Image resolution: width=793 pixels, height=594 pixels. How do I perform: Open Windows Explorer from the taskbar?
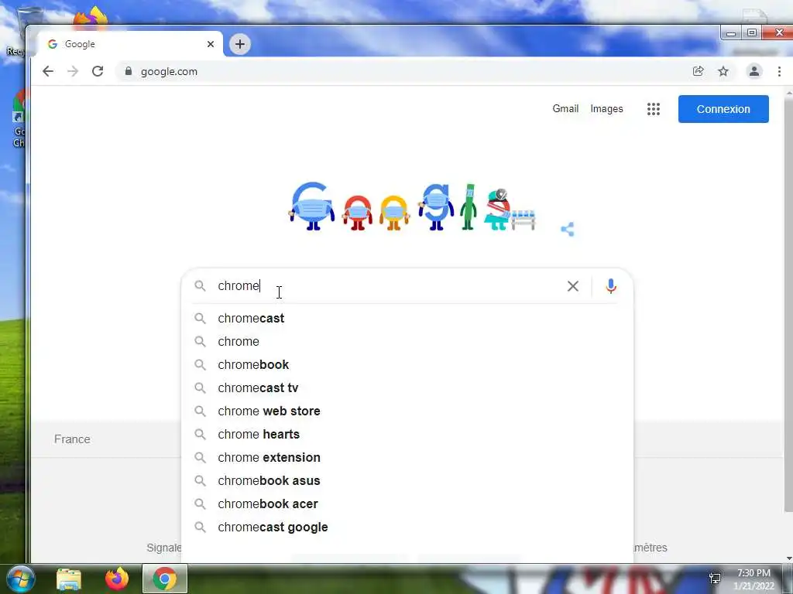(69, 579)
